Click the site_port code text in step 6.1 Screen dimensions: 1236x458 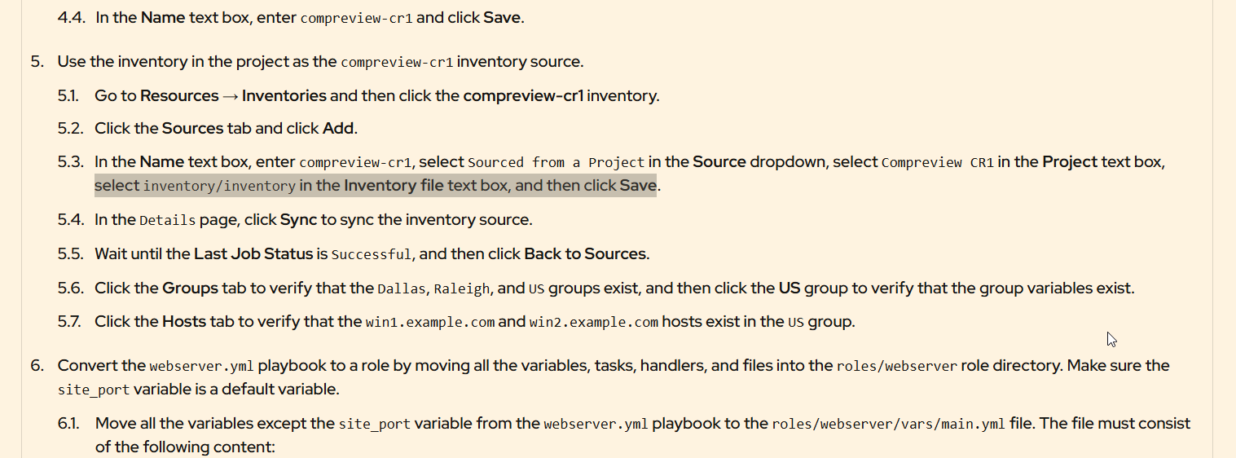coord(373,424)
